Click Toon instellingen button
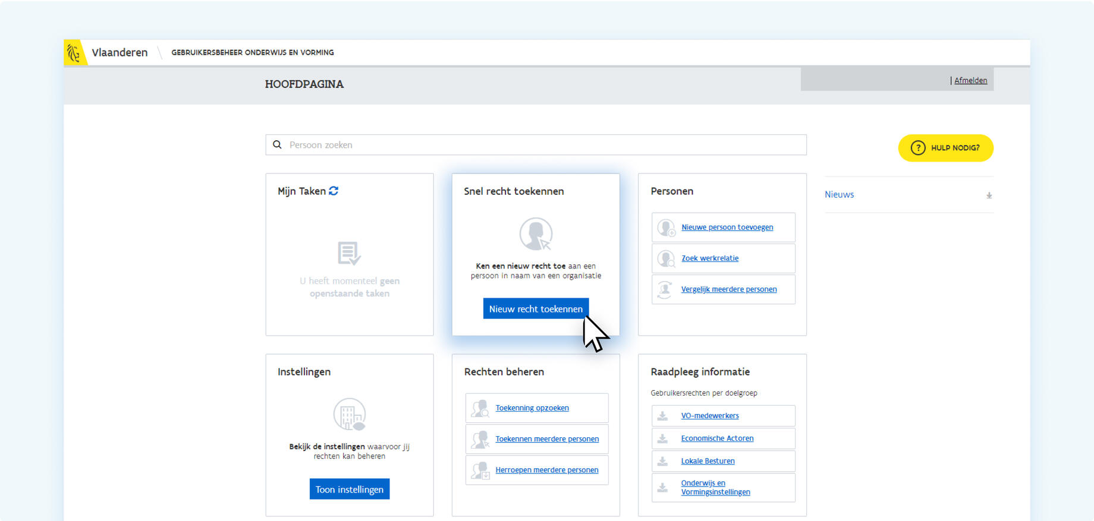Image resolution: width=1094 pixels, height=521 pixels. [350, 490]
